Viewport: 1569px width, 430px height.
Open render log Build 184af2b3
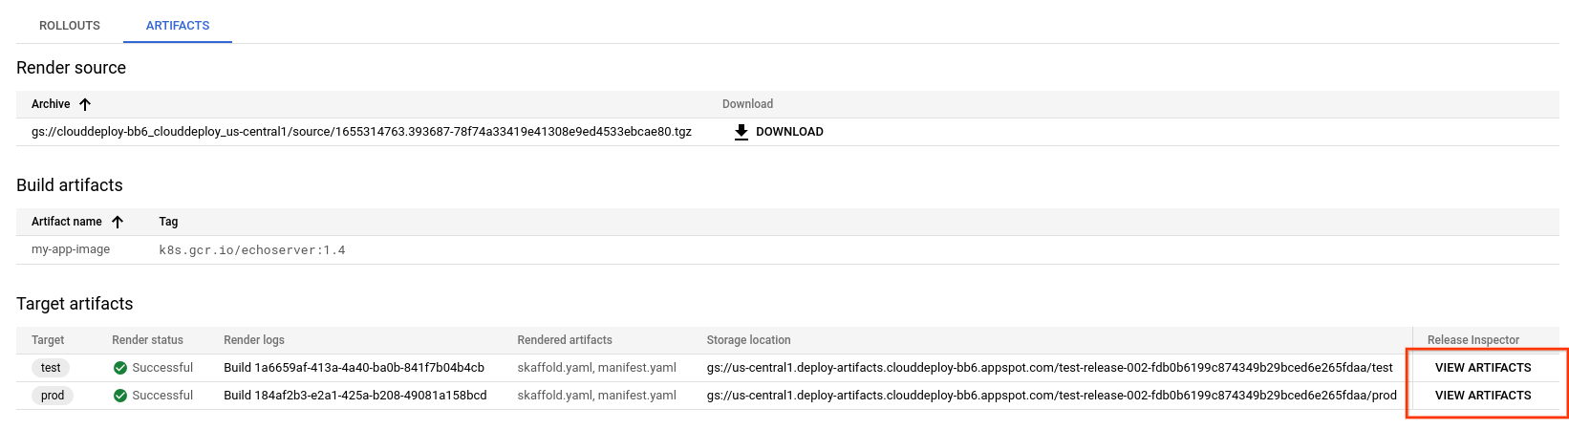[355, 396]
